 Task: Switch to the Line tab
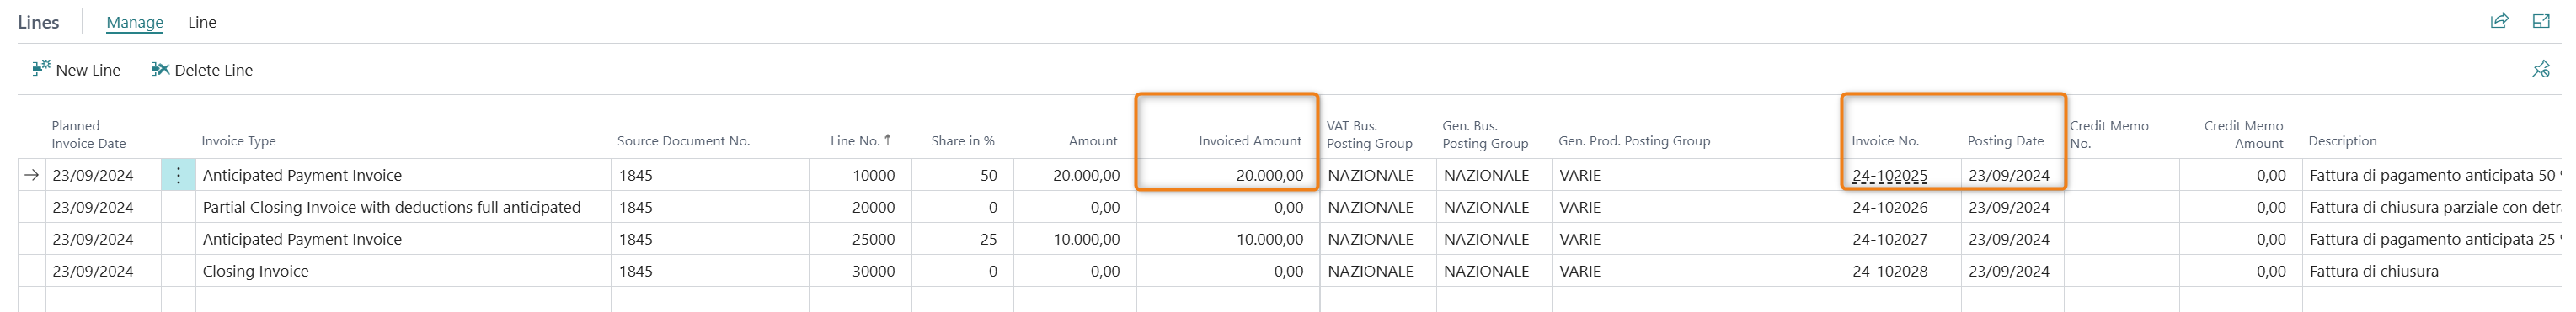click(x=202, y=22)
